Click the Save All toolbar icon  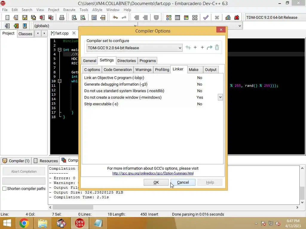[33, 18]
